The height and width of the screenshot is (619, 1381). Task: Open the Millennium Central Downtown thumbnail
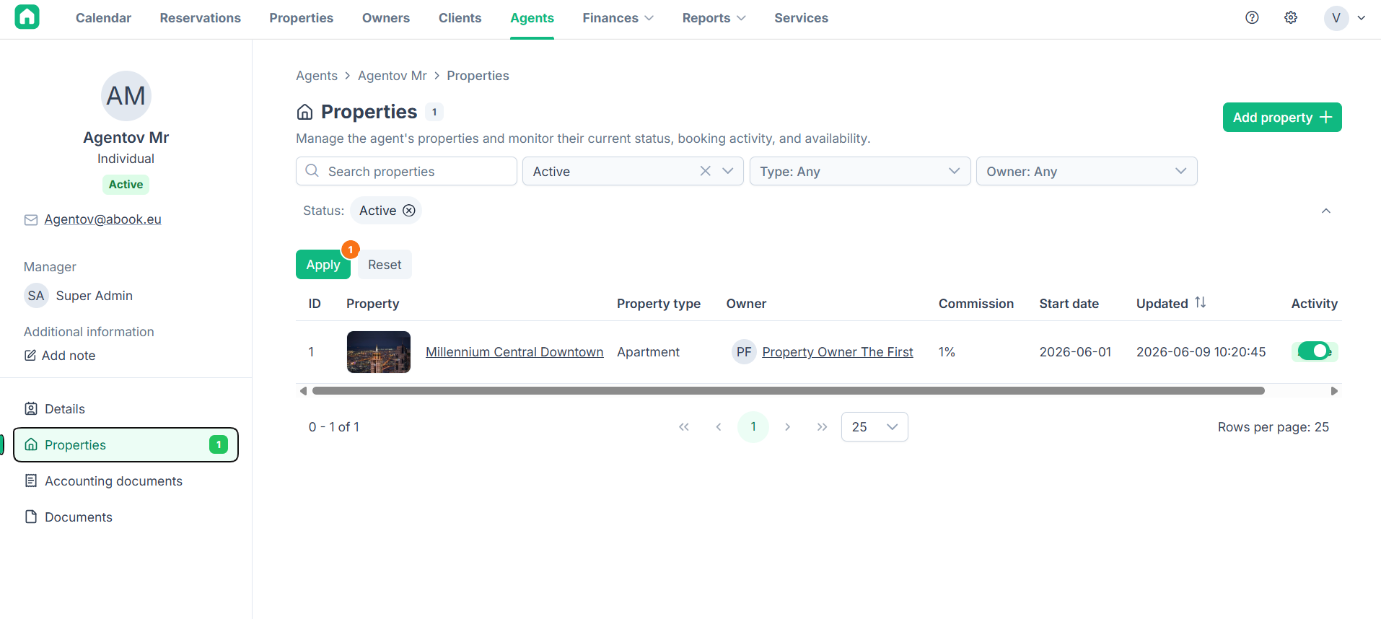pyautogui.click(x=379, y=352)
